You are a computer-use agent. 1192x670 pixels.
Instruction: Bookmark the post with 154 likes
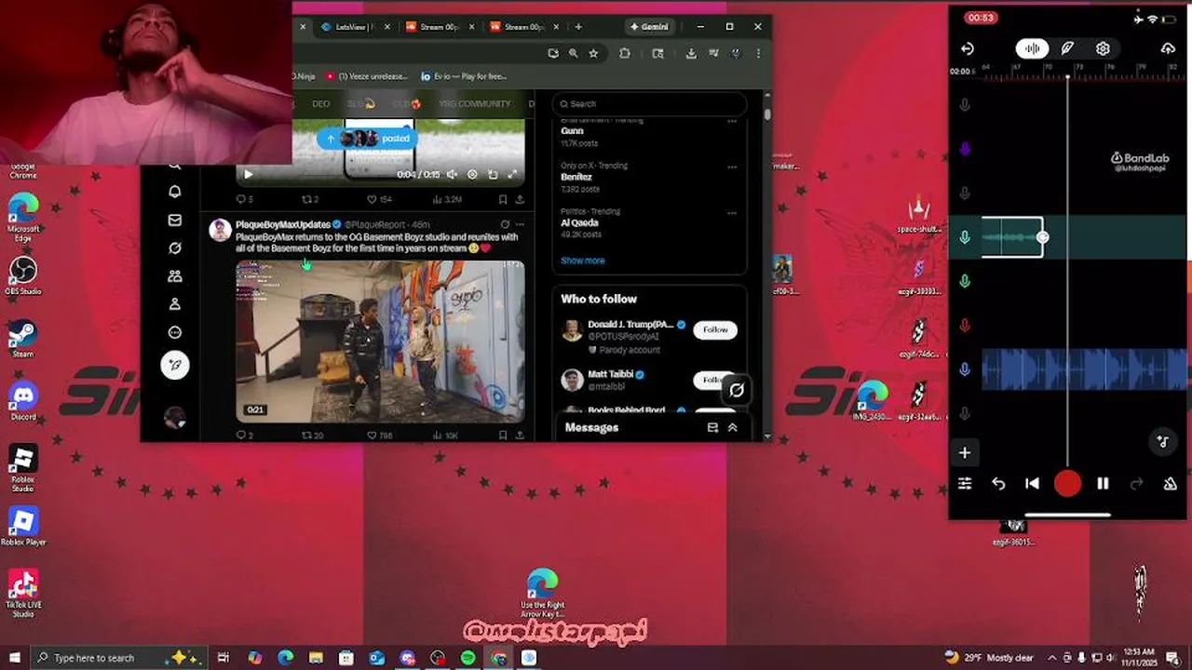tap(503, 199)
